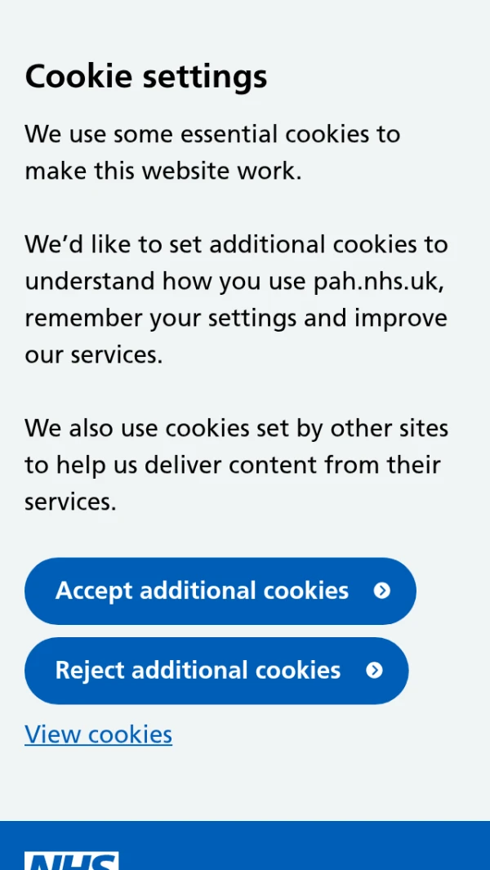Click the 'We also use cookies set' line

236,428
